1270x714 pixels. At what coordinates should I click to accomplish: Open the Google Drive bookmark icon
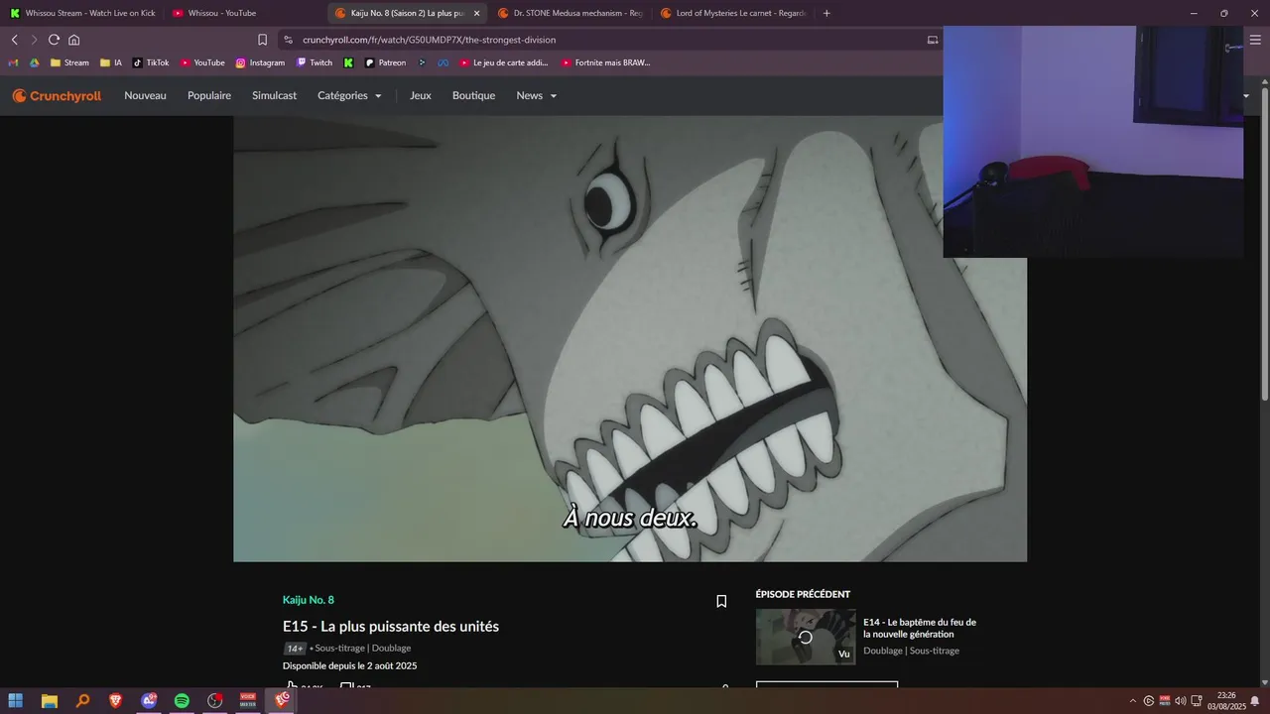click(35, 62)
